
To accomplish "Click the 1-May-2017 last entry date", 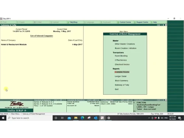I will pos(77,45).
